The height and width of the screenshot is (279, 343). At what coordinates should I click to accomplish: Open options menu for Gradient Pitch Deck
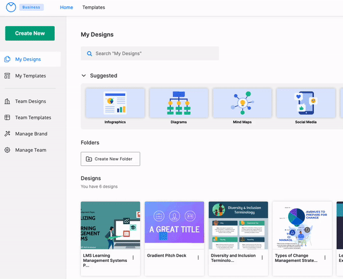[x=198, y=258]
